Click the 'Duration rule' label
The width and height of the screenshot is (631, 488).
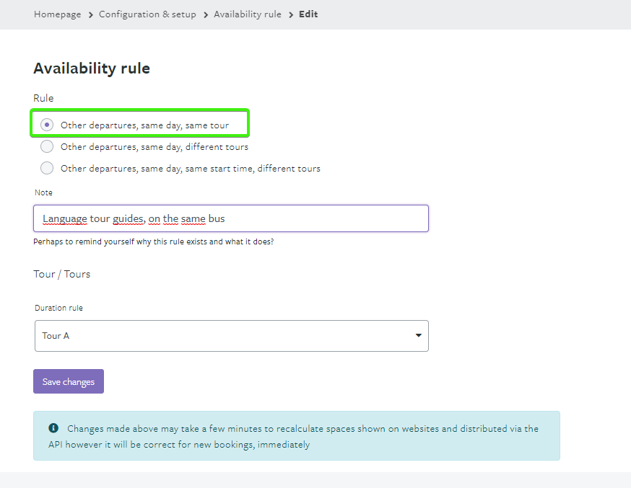coord(58,308)
